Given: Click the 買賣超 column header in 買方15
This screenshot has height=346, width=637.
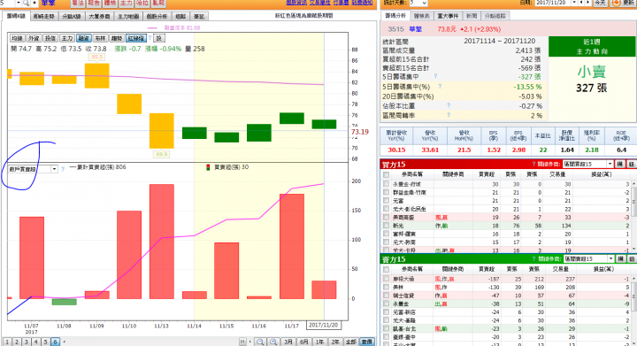Looking at the screenshot, I should pos(486,174).
